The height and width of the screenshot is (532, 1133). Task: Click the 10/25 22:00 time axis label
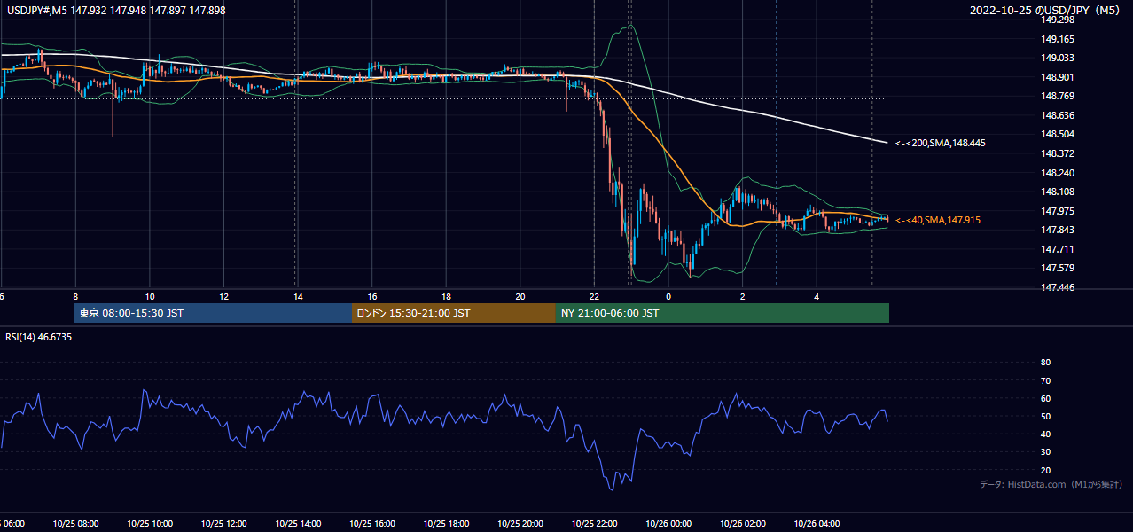[595, 524]
